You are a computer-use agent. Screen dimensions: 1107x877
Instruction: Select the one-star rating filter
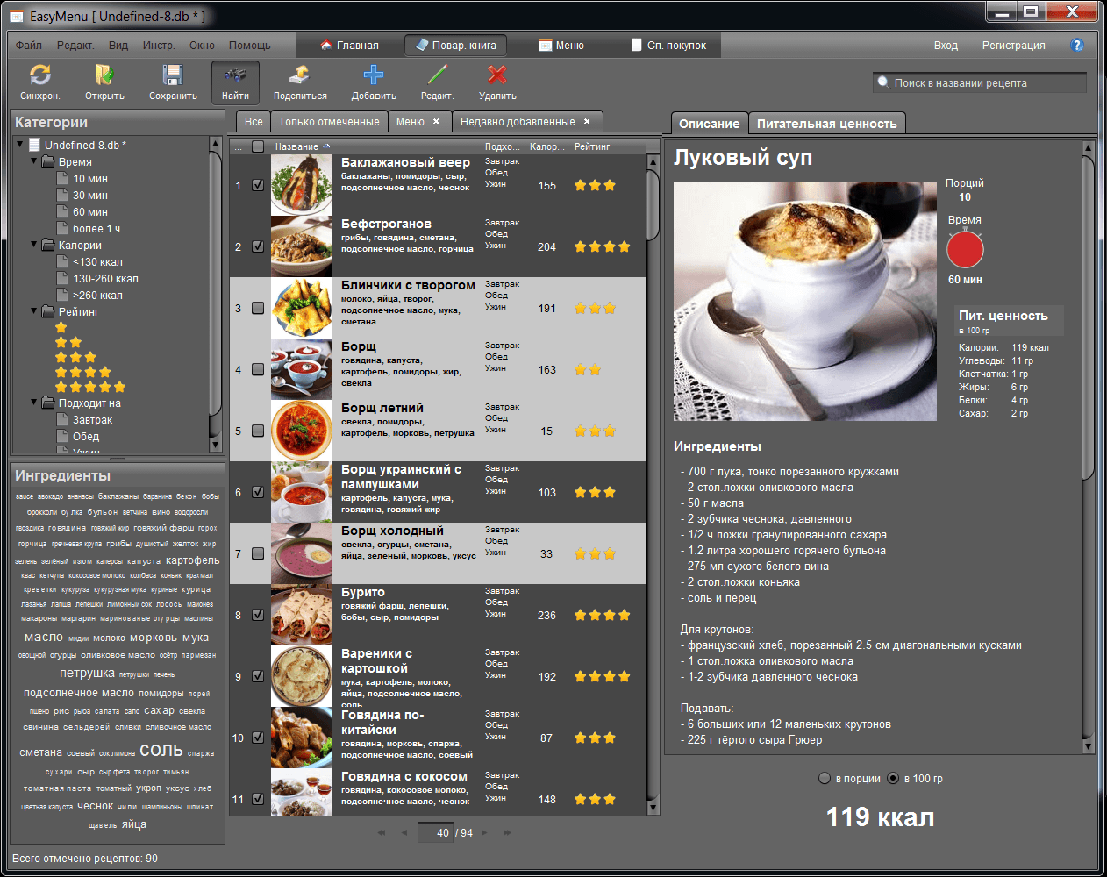61,327
